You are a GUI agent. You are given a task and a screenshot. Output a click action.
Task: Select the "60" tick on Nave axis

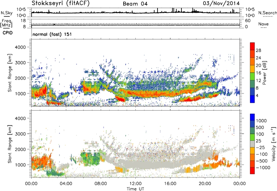tap(248, 21)
